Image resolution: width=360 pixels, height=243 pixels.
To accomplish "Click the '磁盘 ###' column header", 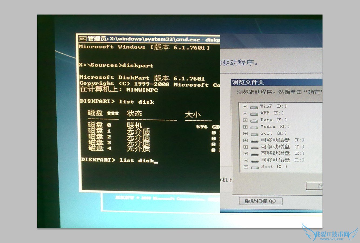I will (x=103, y=113).
